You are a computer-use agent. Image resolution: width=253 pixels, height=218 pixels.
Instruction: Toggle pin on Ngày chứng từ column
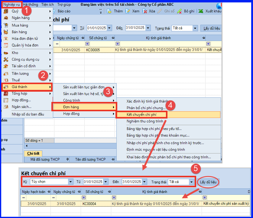click(83, 38)
